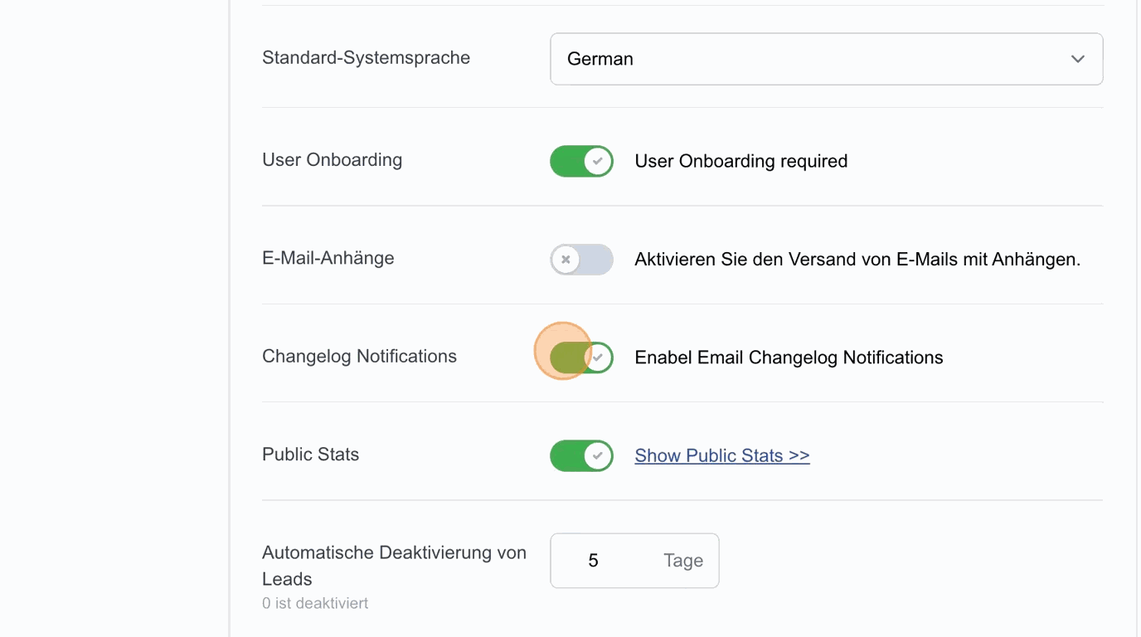Click 'Enabel Email Changelog Notifications' text
Screen dimensions: 1141x637
789,357
